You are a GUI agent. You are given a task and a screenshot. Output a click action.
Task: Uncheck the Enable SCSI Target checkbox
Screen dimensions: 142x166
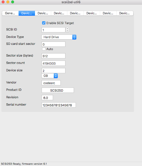tap(44, 23)
